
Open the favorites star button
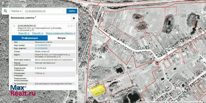point(74,18)
